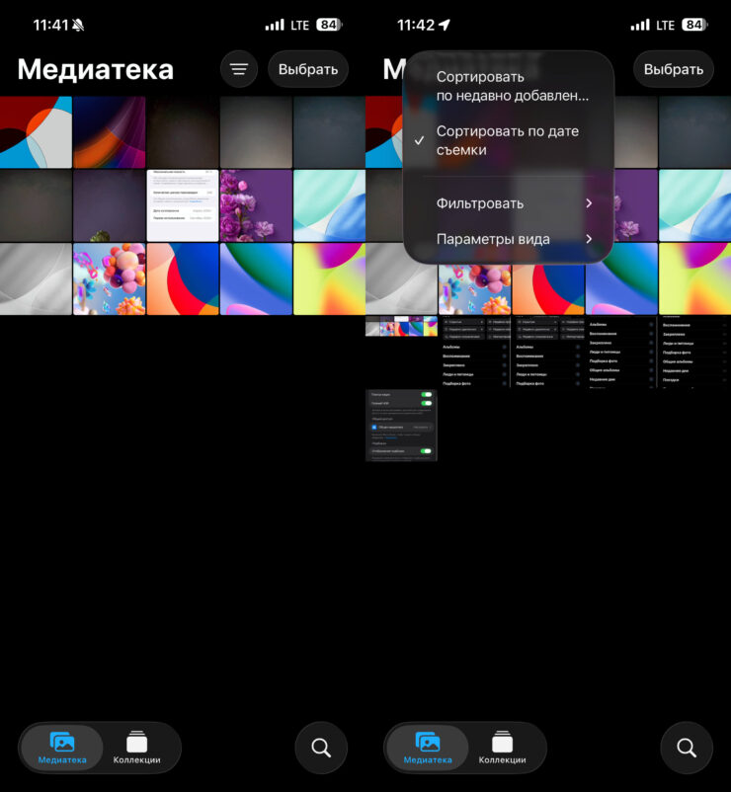
Task: Choose Сортировать по недавно добавленным option
Action: pos(512,86)
